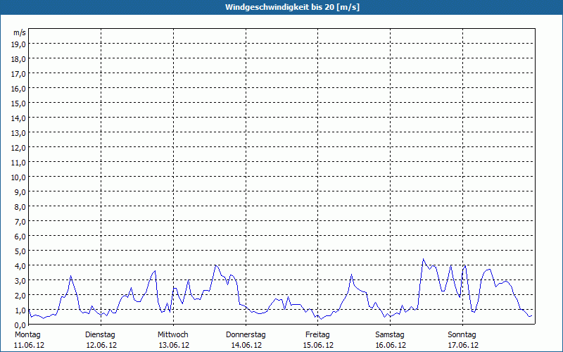The image size is (563, 352).
Task: Click the 'Donnerstag' day label
Action: point(246,335)
